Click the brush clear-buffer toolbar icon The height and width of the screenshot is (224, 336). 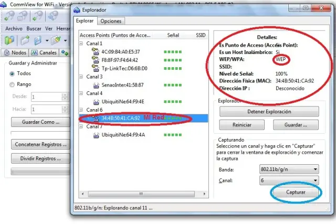pyautogui.click(x=56, y=40)
